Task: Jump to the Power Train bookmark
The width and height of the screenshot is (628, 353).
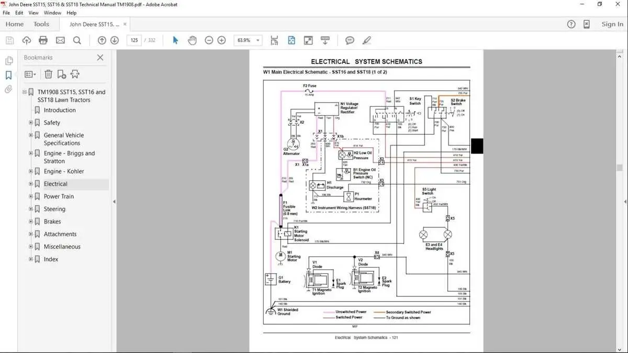Action: [59, 196]
